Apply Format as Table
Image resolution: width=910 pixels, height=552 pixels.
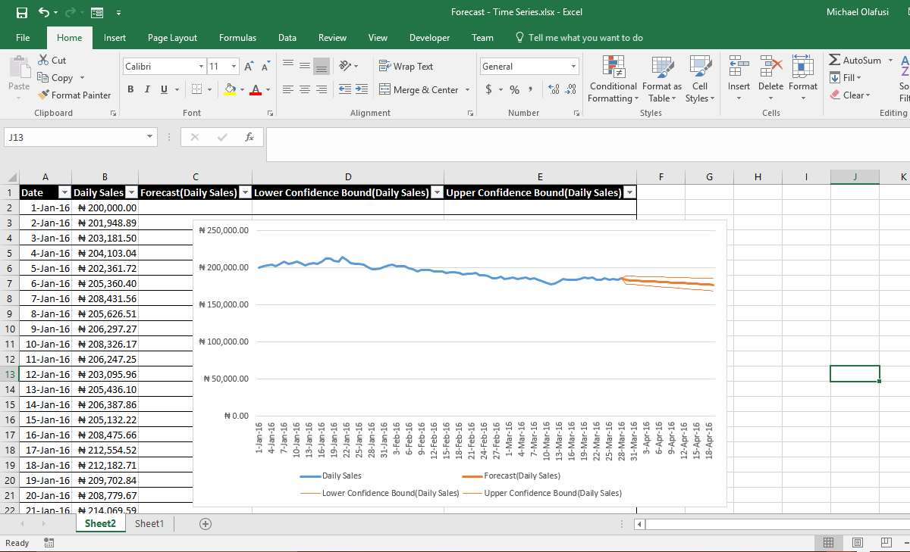[661, 80]
